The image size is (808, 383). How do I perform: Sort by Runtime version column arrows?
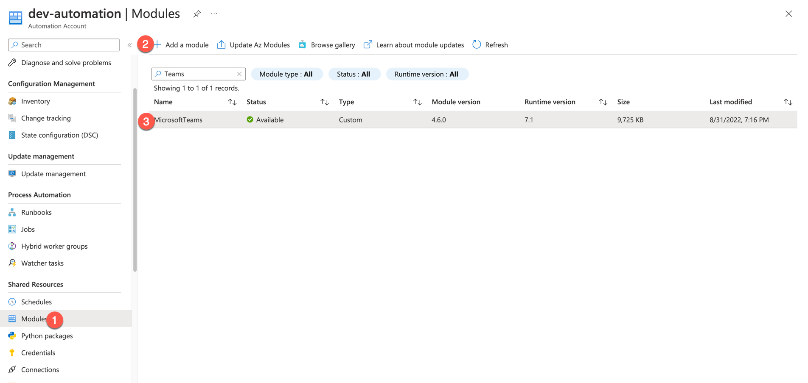pyautogui.click(x=603, y=102)
